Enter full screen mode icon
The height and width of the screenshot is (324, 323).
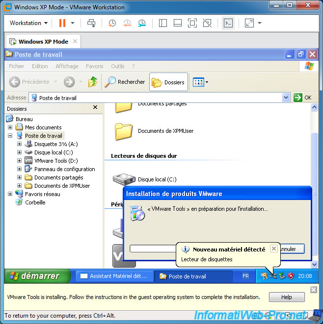(192, 23)
